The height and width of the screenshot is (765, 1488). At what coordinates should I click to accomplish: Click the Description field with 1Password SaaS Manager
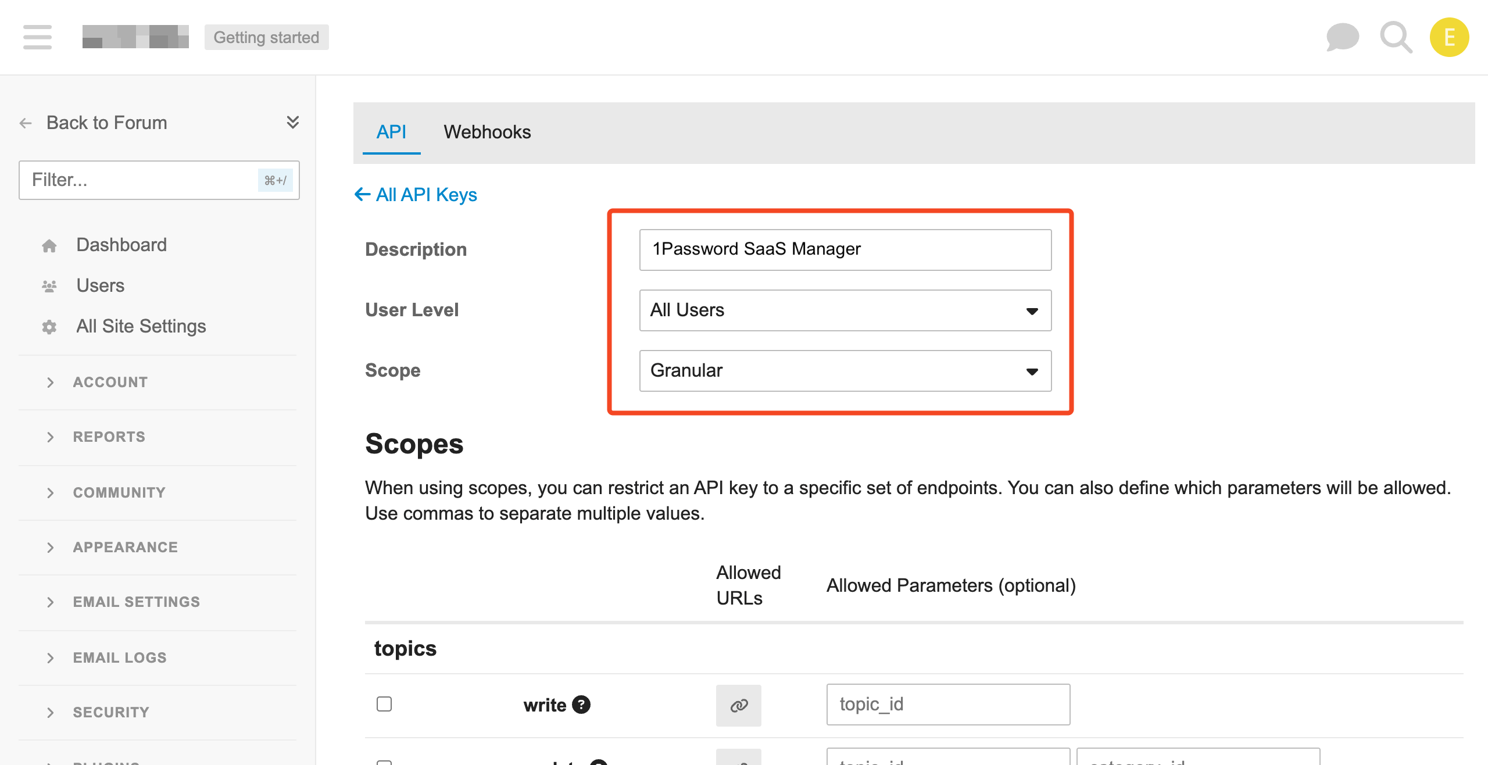coord(845,250)
